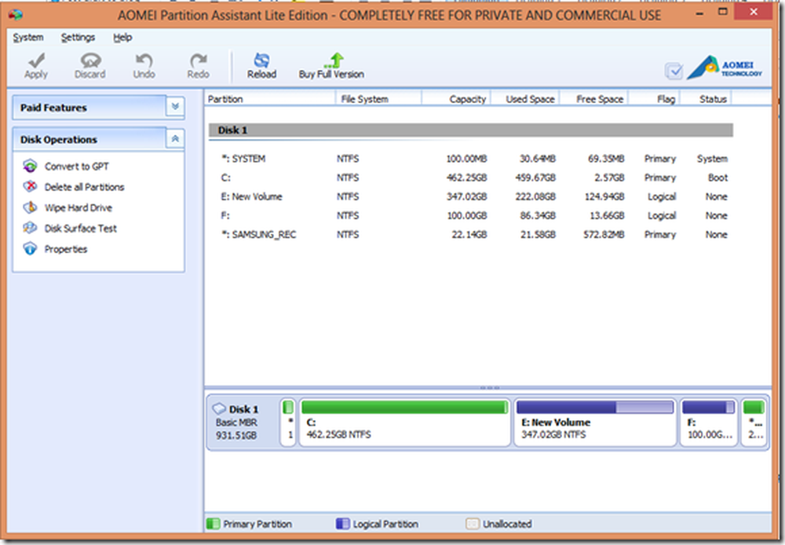Open the Settings menu
This screenshot has height=545, width=785.
(x=78, y=37)
